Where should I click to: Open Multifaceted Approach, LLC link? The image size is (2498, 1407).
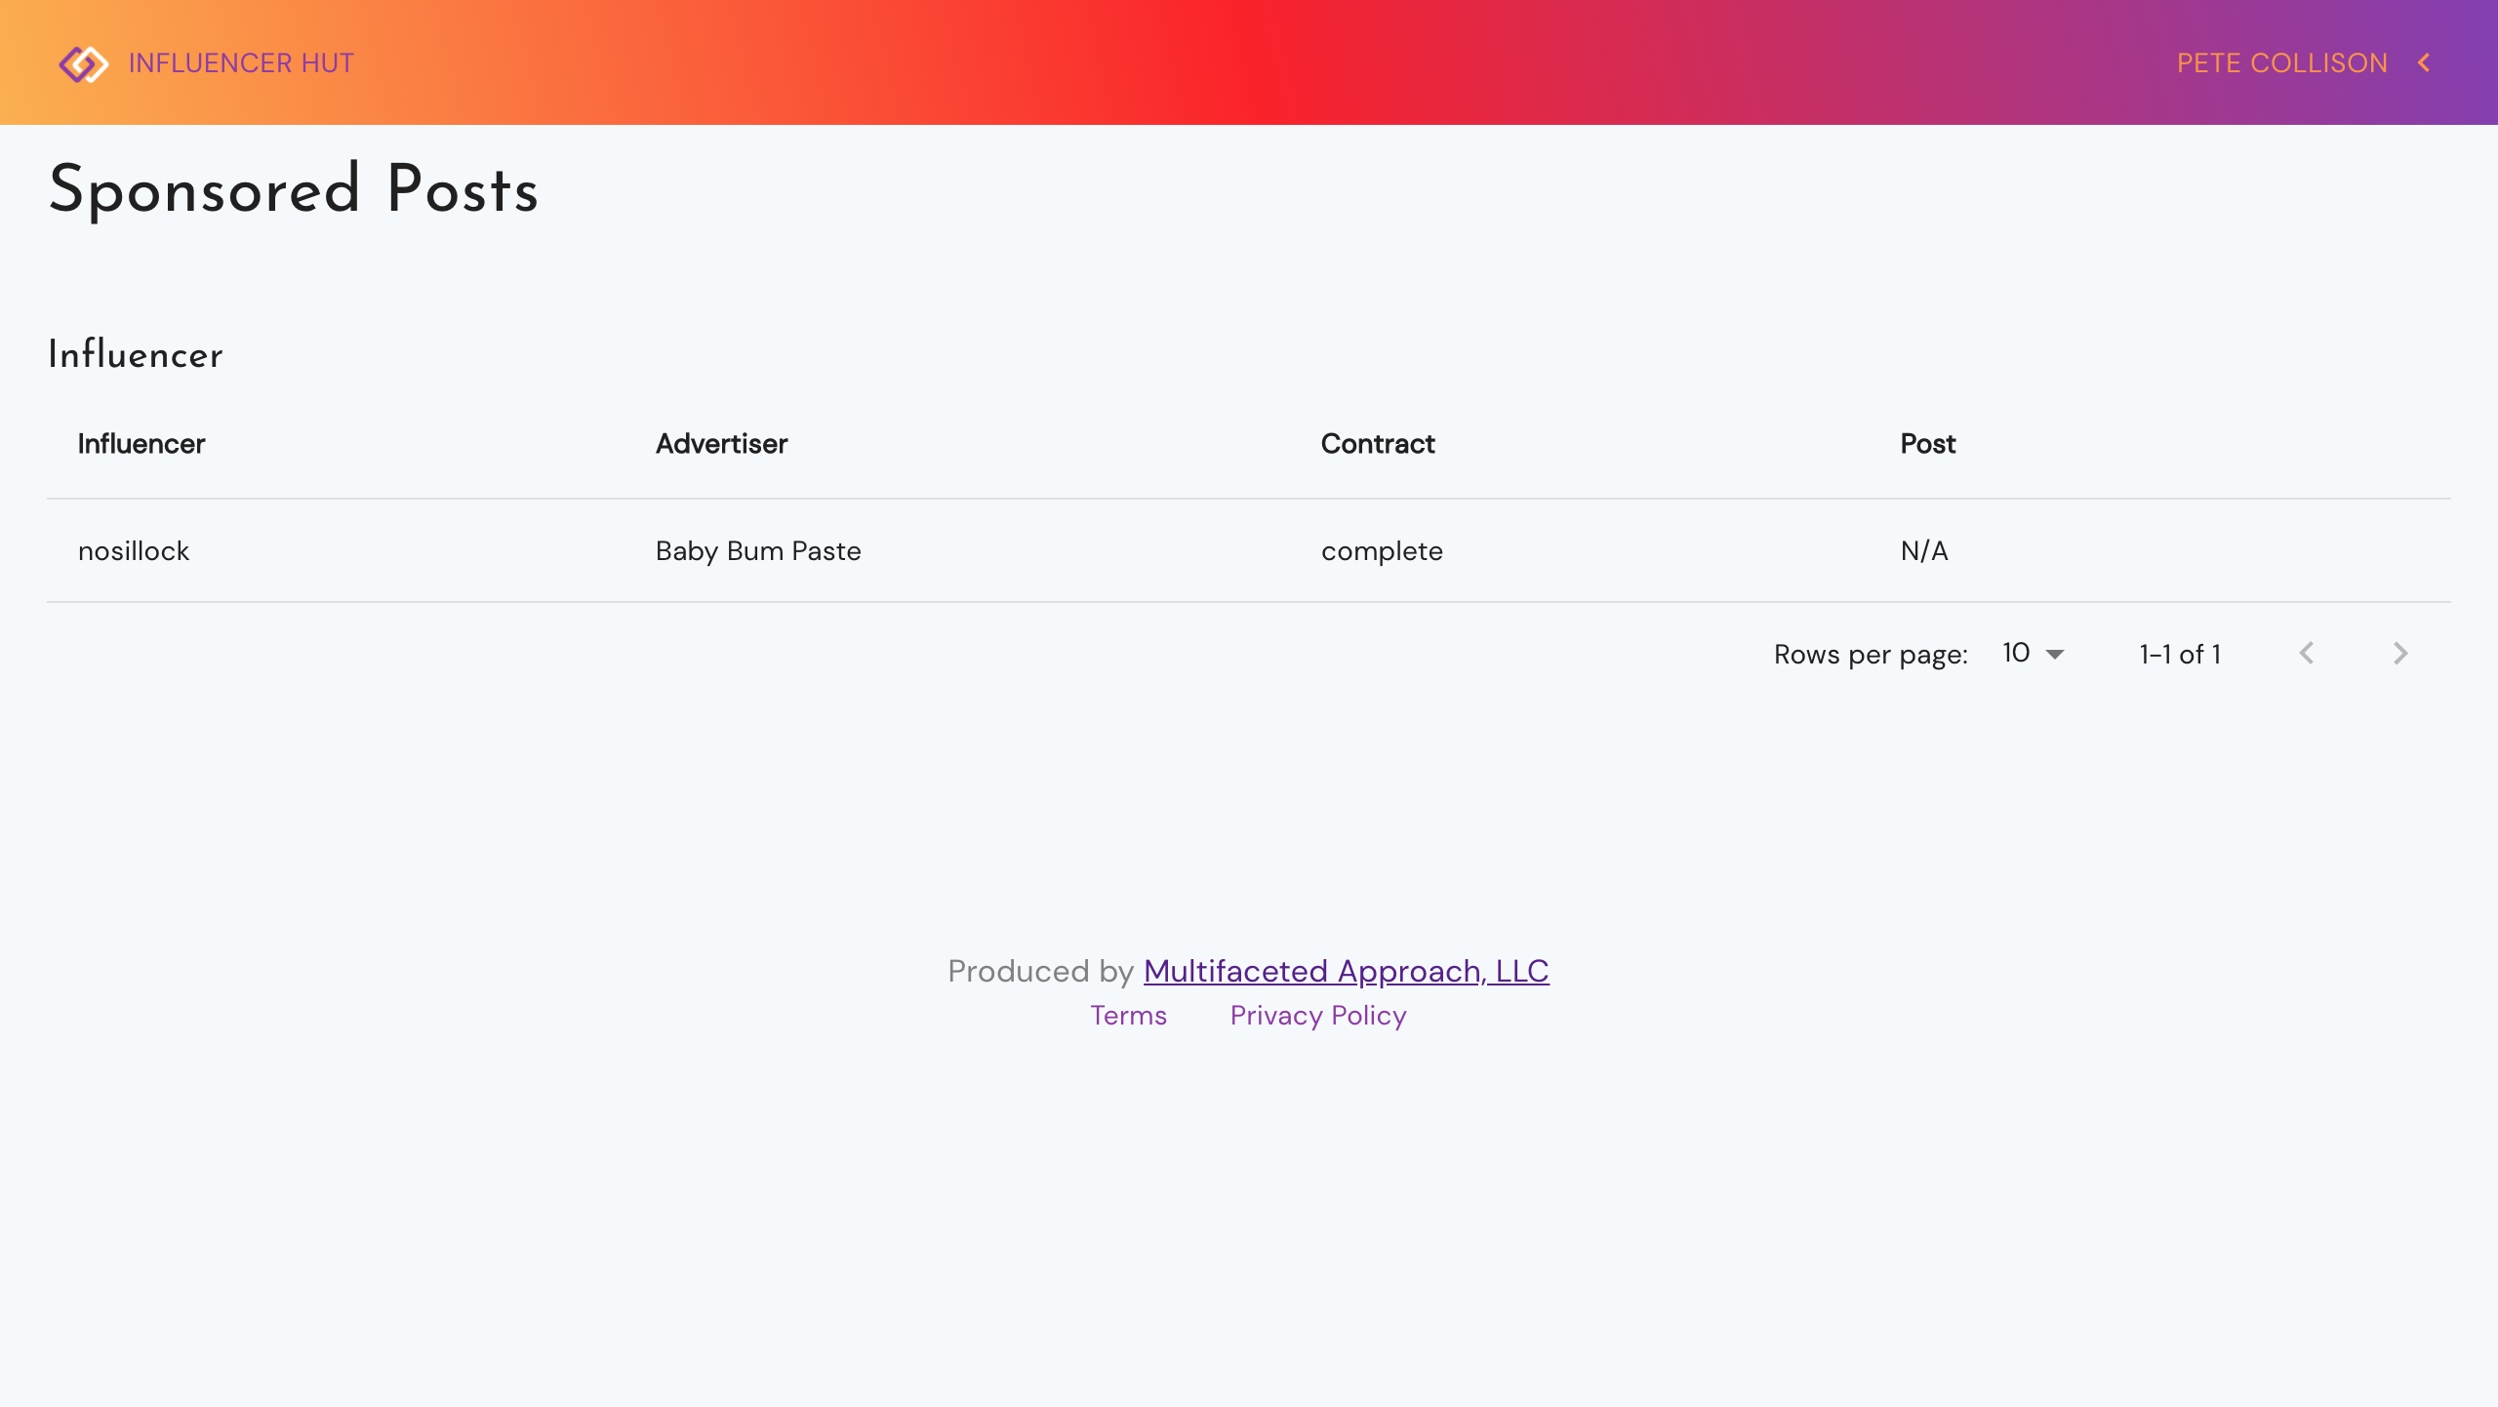[x=1346, y=971]
